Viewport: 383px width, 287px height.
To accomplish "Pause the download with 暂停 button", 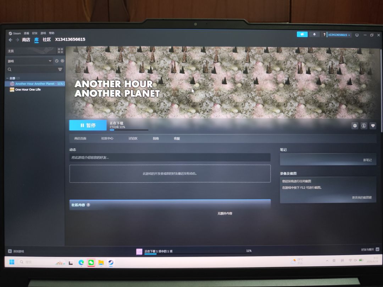I will (x=88, y=125).
